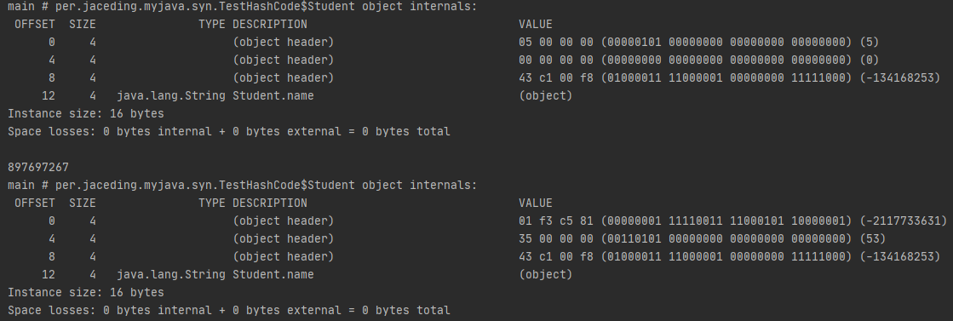Click the hash code number 897697267
This screenshot has width=953, height=321.
coord(38,167)
